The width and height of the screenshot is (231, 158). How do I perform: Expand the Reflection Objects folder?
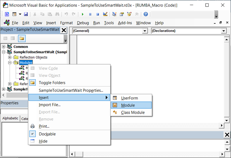point(10,57)
